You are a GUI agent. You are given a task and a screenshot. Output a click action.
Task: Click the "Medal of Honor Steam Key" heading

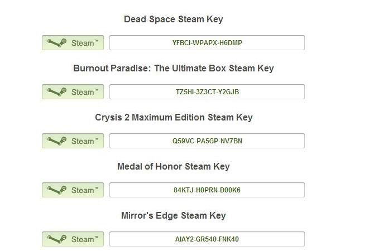pos(173,167)
